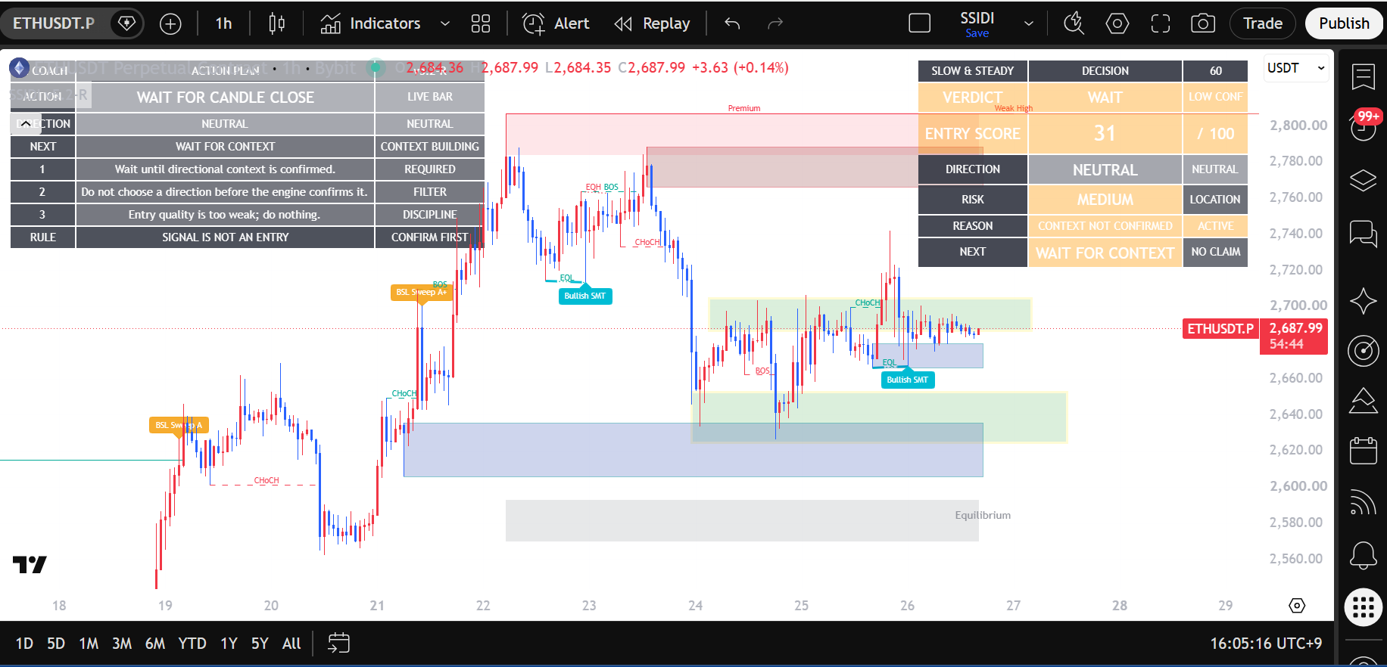Click the ETHUSDT.P price label 2,687.99
The image size is (1387, 667).
pos(1255,336)
